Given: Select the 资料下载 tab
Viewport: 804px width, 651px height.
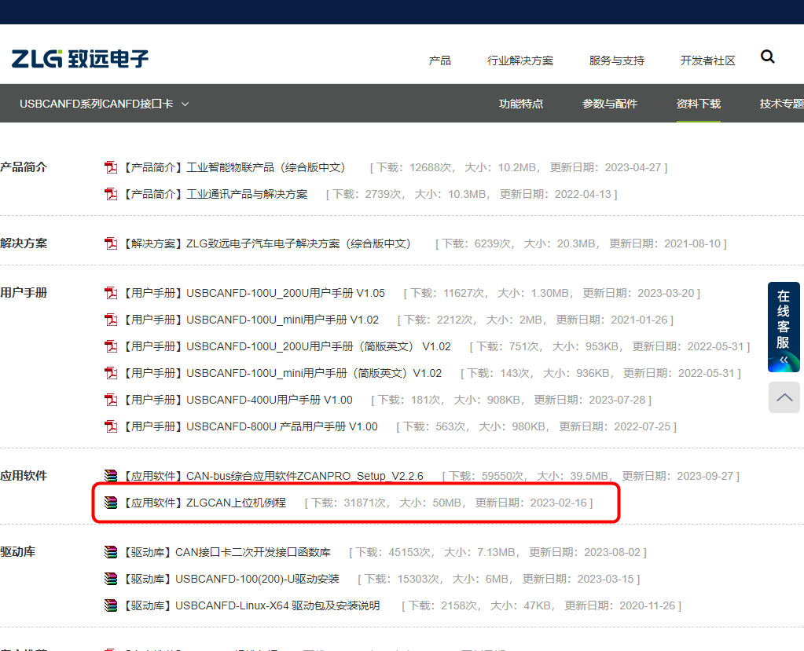Looking at the screenshot, I should (699, 104).
